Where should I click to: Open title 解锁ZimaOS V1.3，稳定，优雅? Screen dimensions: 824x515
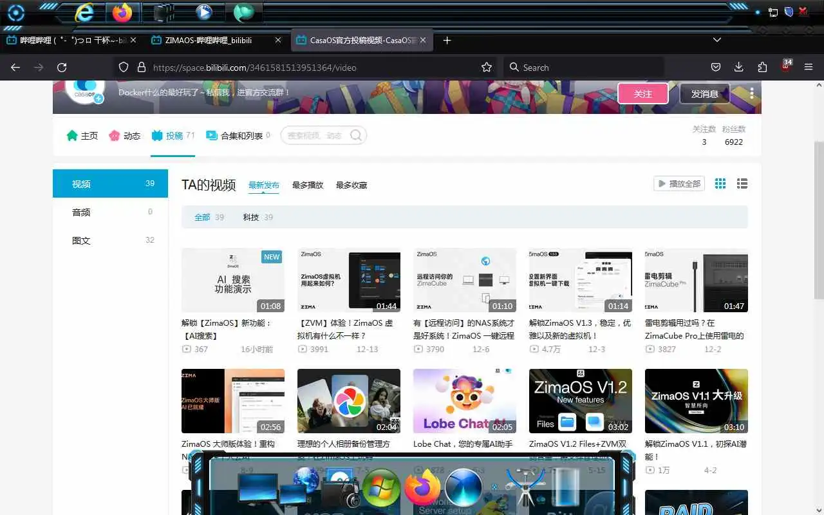click(580, 329)
